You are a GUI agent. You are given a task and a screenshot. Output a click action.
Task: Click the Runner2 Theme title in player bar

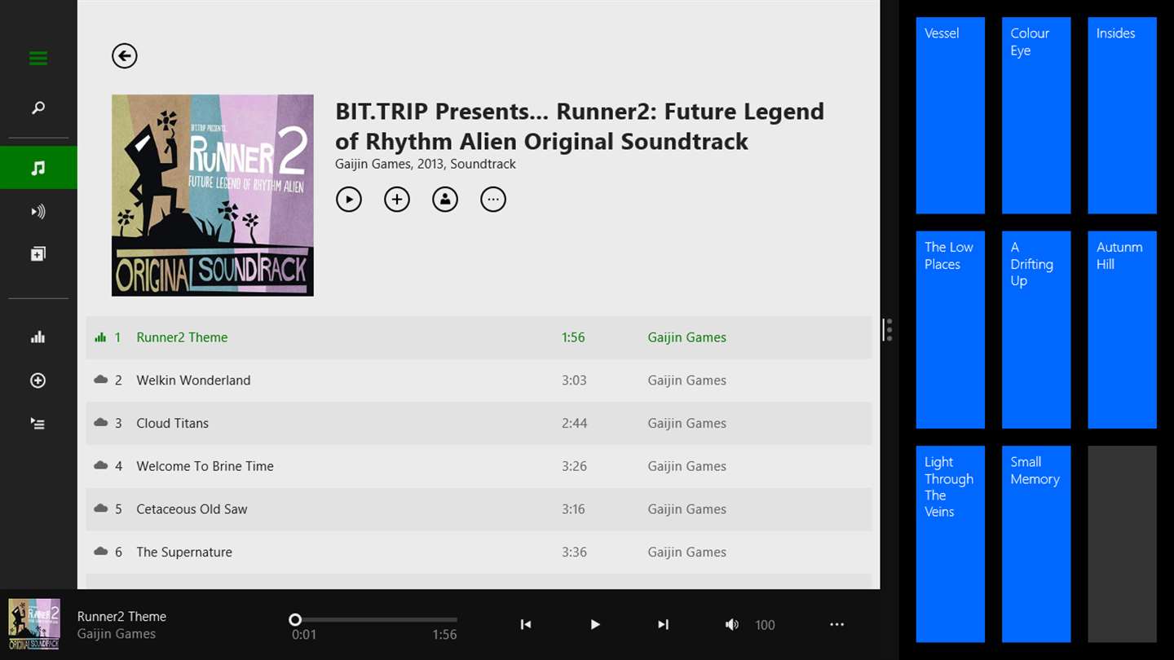(121, 617)
